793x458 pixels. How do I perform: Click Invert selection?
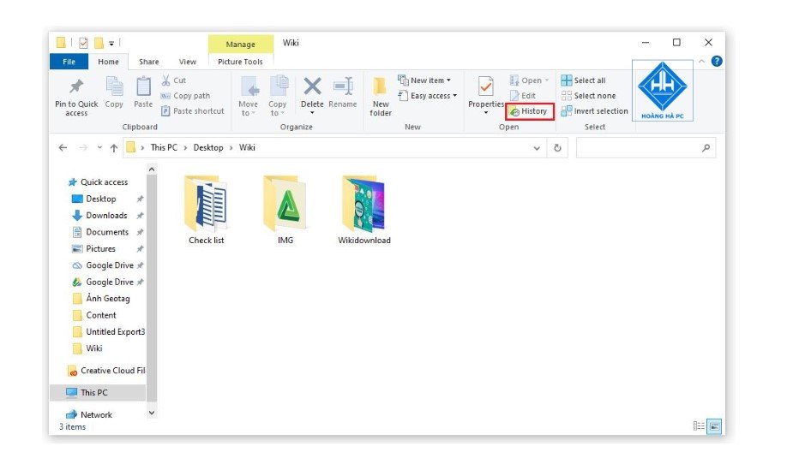tap(594, 110)
